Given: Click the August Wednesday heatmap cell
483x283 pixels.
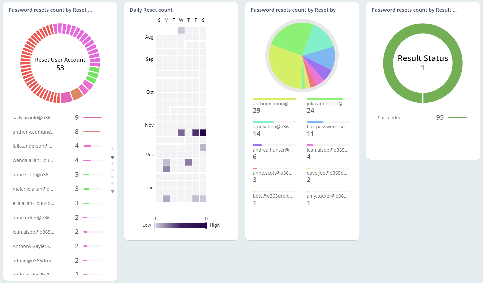Looking at the screenshot, I should pyautogui.click(x=181, y=30).
